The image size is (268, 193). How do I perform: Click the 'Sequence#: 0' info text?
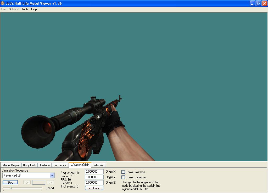click(70, 173)
